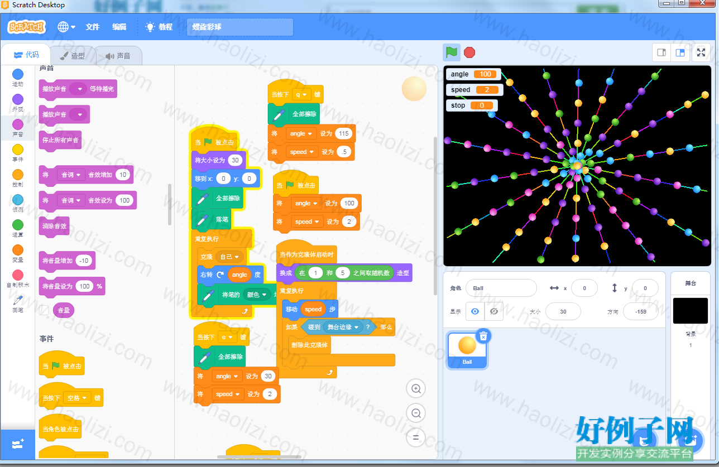Zoom in the code workspace
Viewport: 719px width, 467px height.
click(x=416, y=388)
